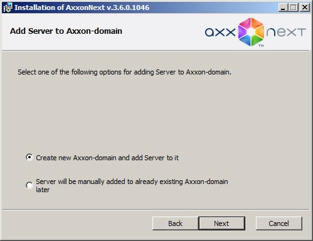This screenshot has width=313, height=241.
Task: Click the gray 'next' letters of the logo
Action: click(286, 33)
